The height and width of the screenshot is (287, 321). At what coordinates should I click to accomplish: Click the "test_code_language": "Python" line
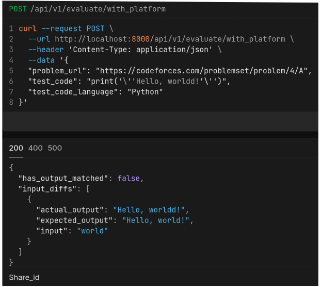[x=95, y=92]
